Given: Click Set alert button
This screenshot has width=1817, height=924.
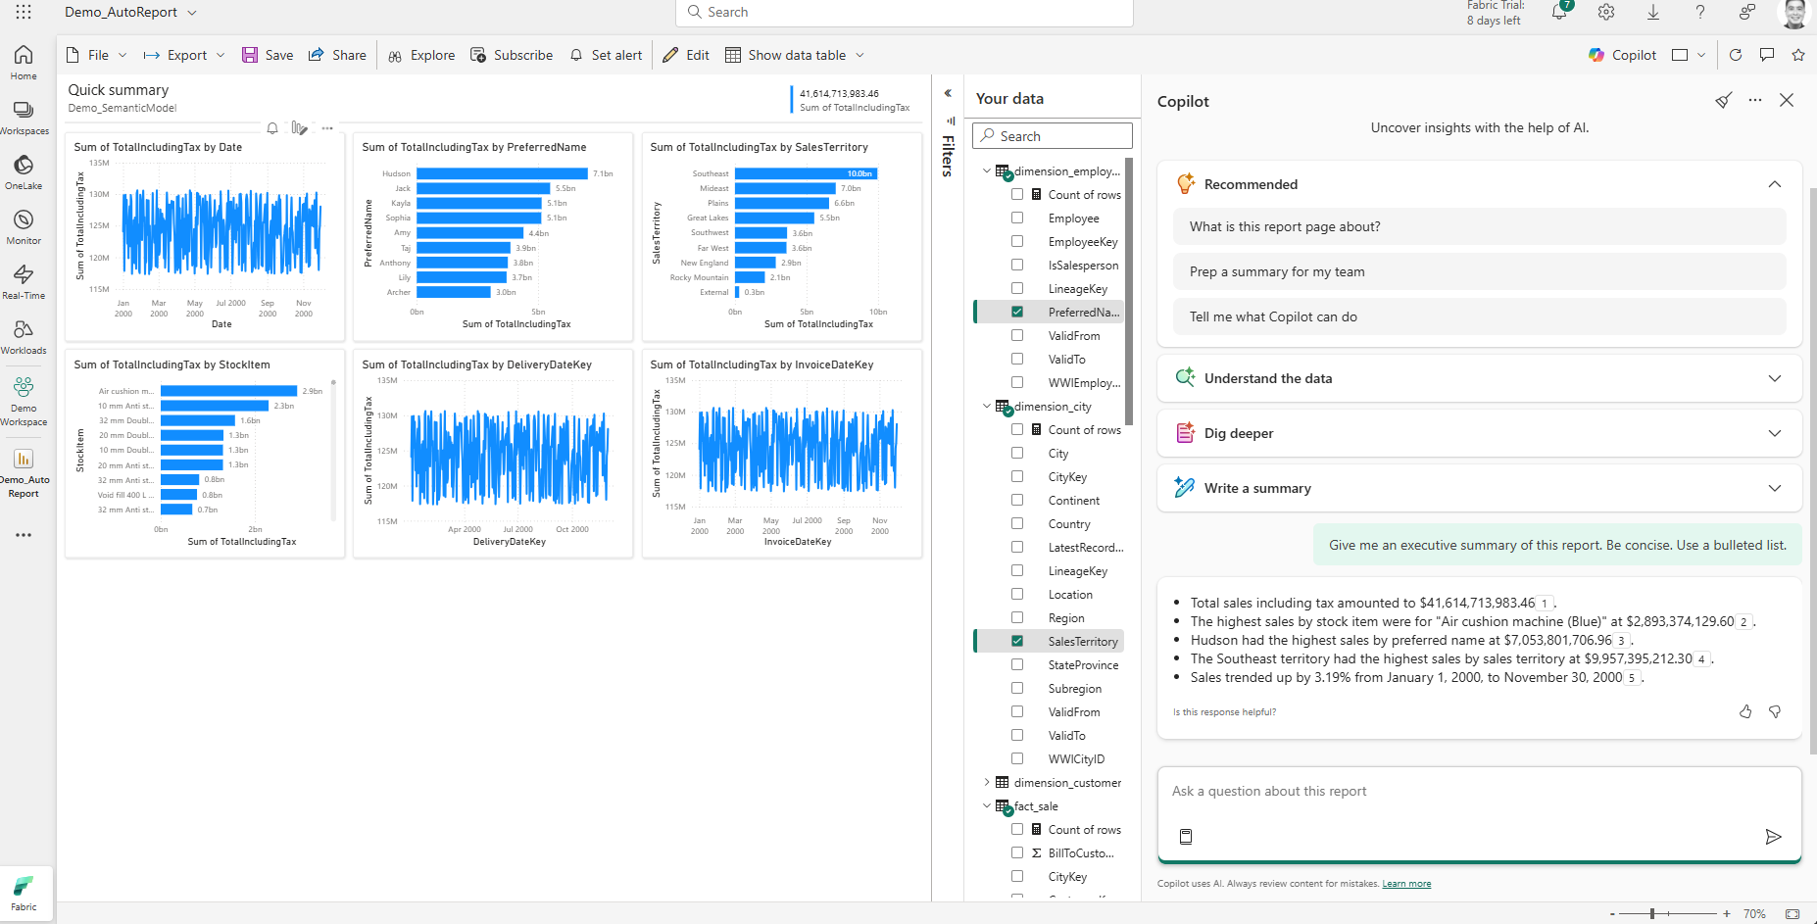Looking at the screenshot, I should (606, 55).
